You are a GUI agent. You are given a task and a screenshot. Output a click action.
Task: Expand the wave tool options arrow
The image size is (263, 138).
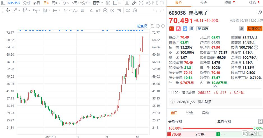(40, 10)
